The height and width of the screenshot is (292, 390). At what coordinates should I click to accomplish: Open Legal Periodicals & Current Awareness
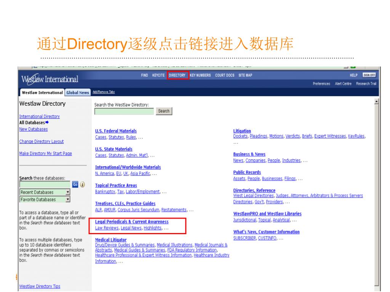coord(132,222)
